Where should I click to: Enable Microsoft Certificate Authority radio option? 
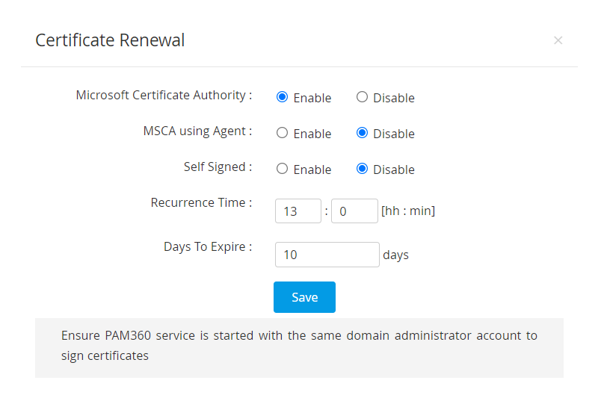[x=282, y=97]
